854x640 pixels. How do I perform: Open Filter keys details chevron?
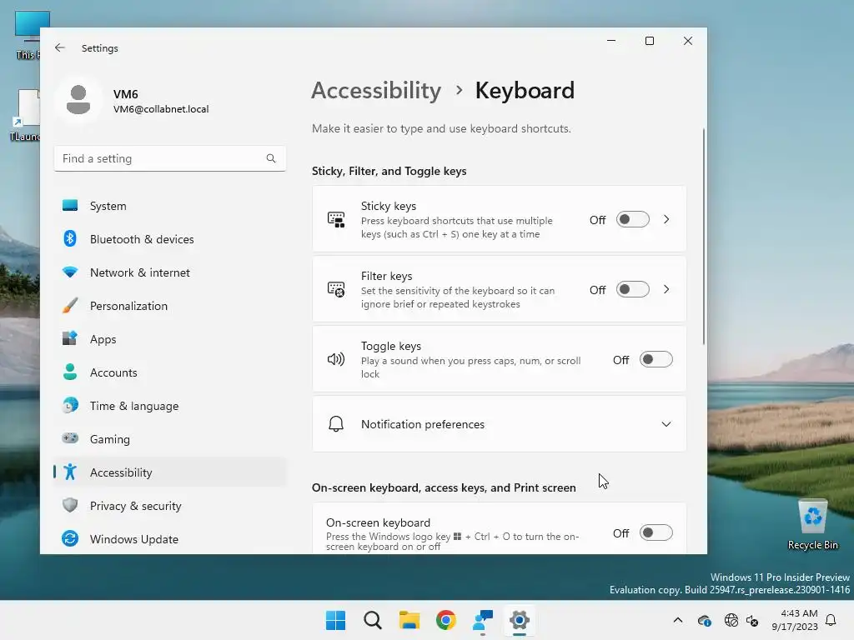click(666, 289)
